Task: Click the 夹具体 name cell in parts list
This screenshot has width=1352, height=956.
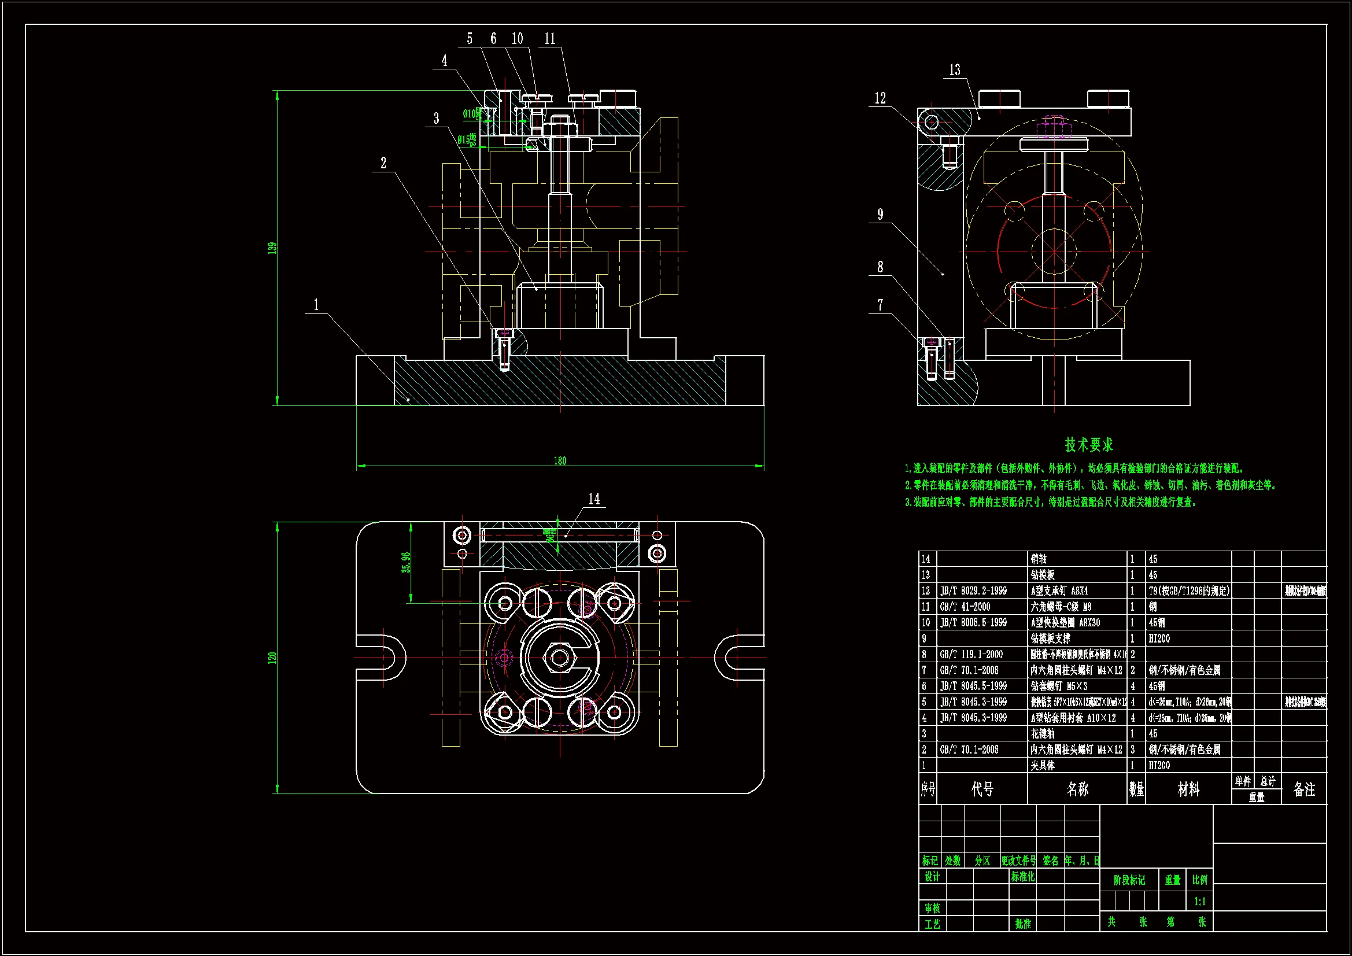Action: [x=1043, y=765]
